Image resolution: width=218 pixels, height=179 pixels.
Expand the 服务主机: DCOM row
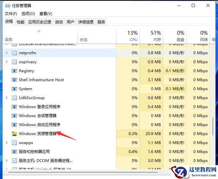point(6,160)
